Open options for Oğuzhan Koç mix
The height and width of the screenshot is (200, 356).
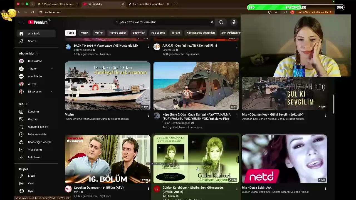point(325,115)
